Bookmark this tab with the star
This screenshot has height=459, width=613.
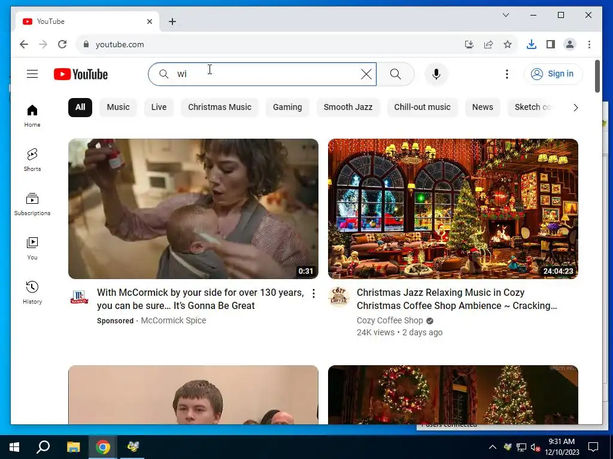(x=508, y=44)
